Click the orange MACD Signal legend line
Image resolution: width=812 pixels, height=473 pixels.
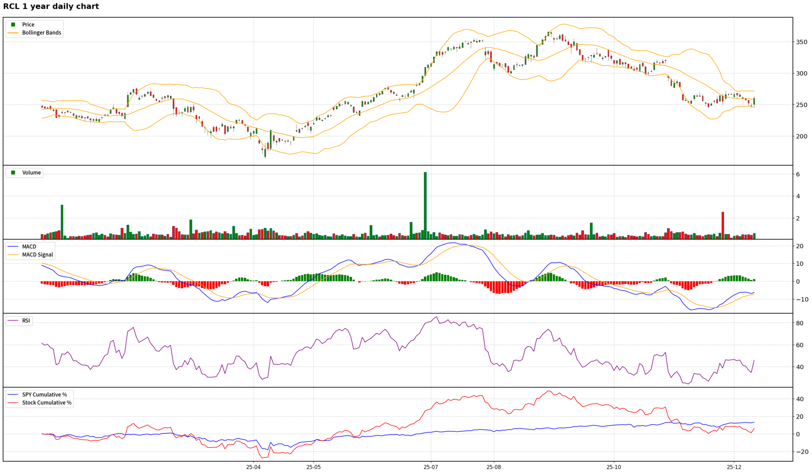(x=13, y=254)
